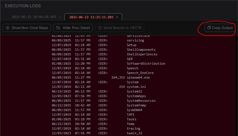Click the upload icon for Send Results to VECTR
Viewport: 238px width, 136px height.
coord(100,28)
